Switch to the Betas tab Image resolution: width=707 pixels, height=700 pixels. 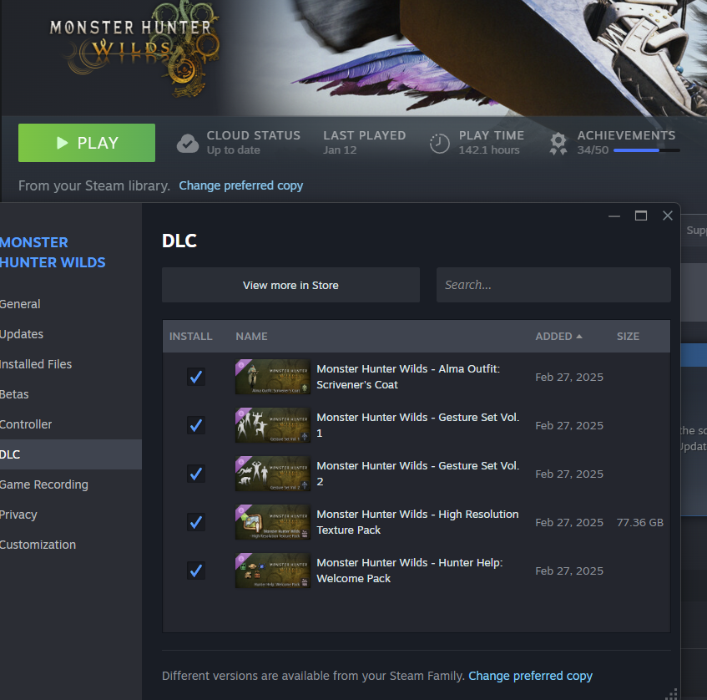(71, 394)
